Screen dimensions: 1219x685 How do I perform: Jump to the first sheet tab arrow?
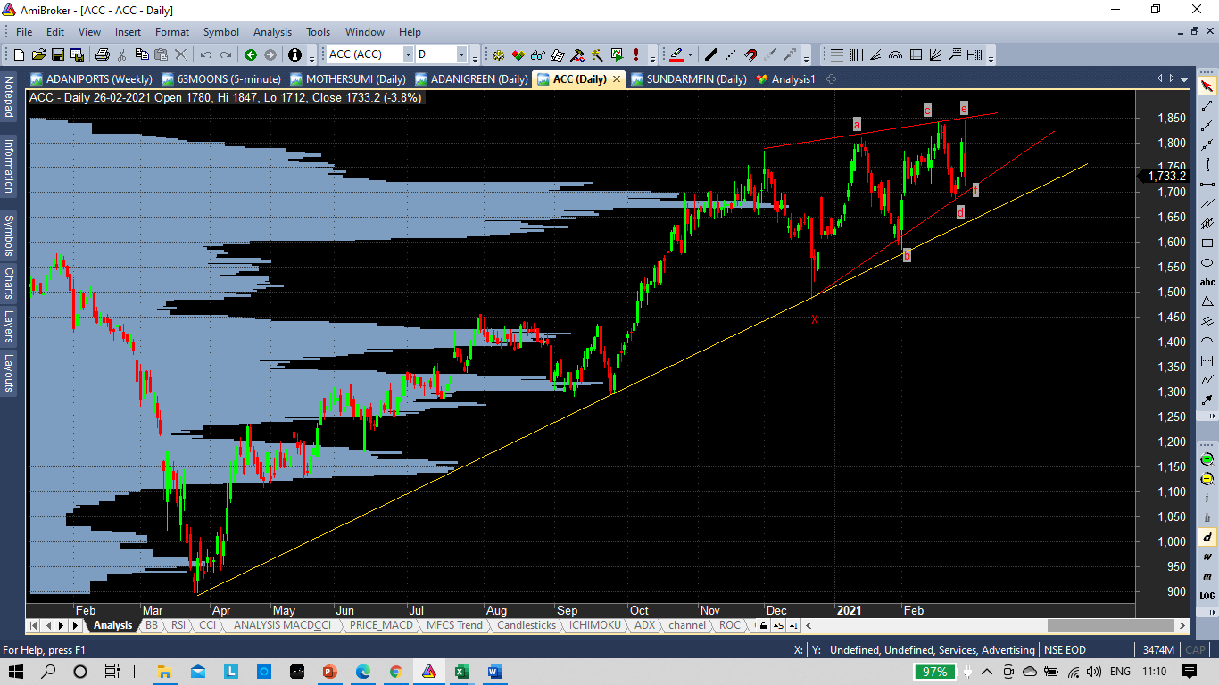click(x=35, y=625)
